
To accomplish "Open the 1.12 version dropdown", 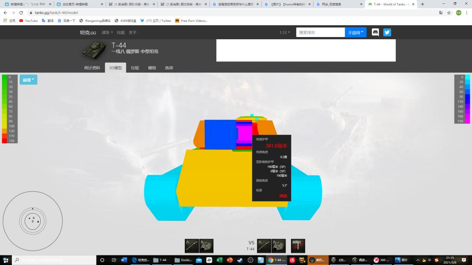I will 285,32.
